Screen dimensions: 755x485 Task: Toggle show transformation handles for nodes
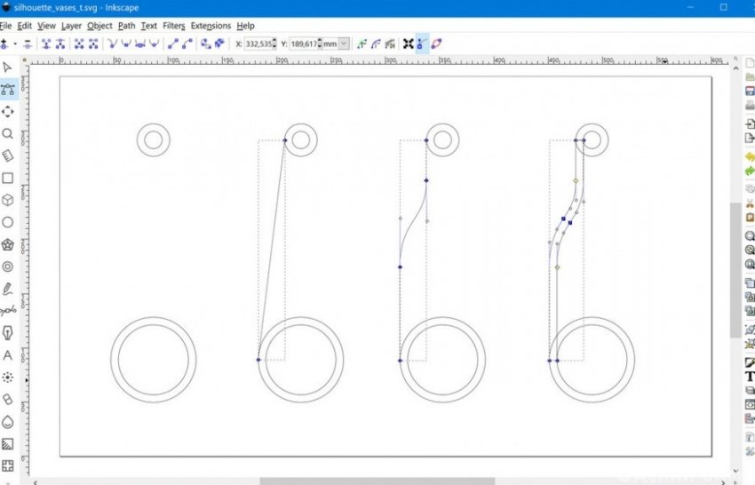pyautogui.click(x=408, y=43)
